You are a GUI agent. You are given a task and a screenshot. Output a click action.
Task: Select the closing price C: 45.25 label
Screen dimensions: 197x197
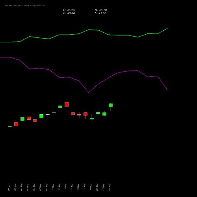(x=69, y=10)
